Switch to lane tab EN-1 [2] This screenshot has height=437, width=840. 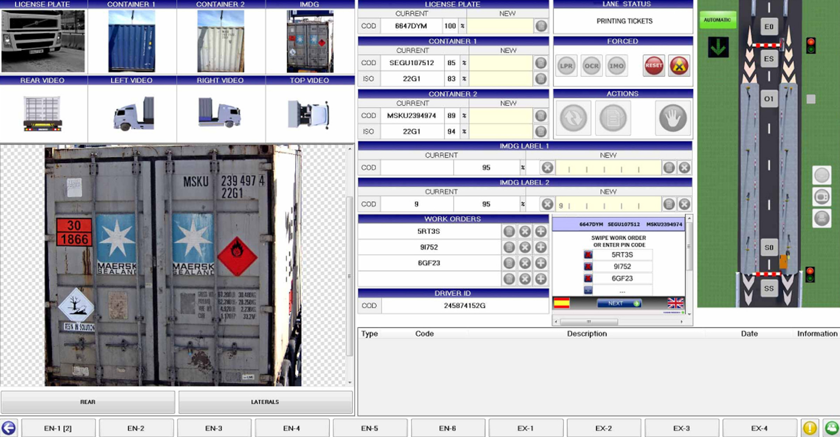[58, 428]
